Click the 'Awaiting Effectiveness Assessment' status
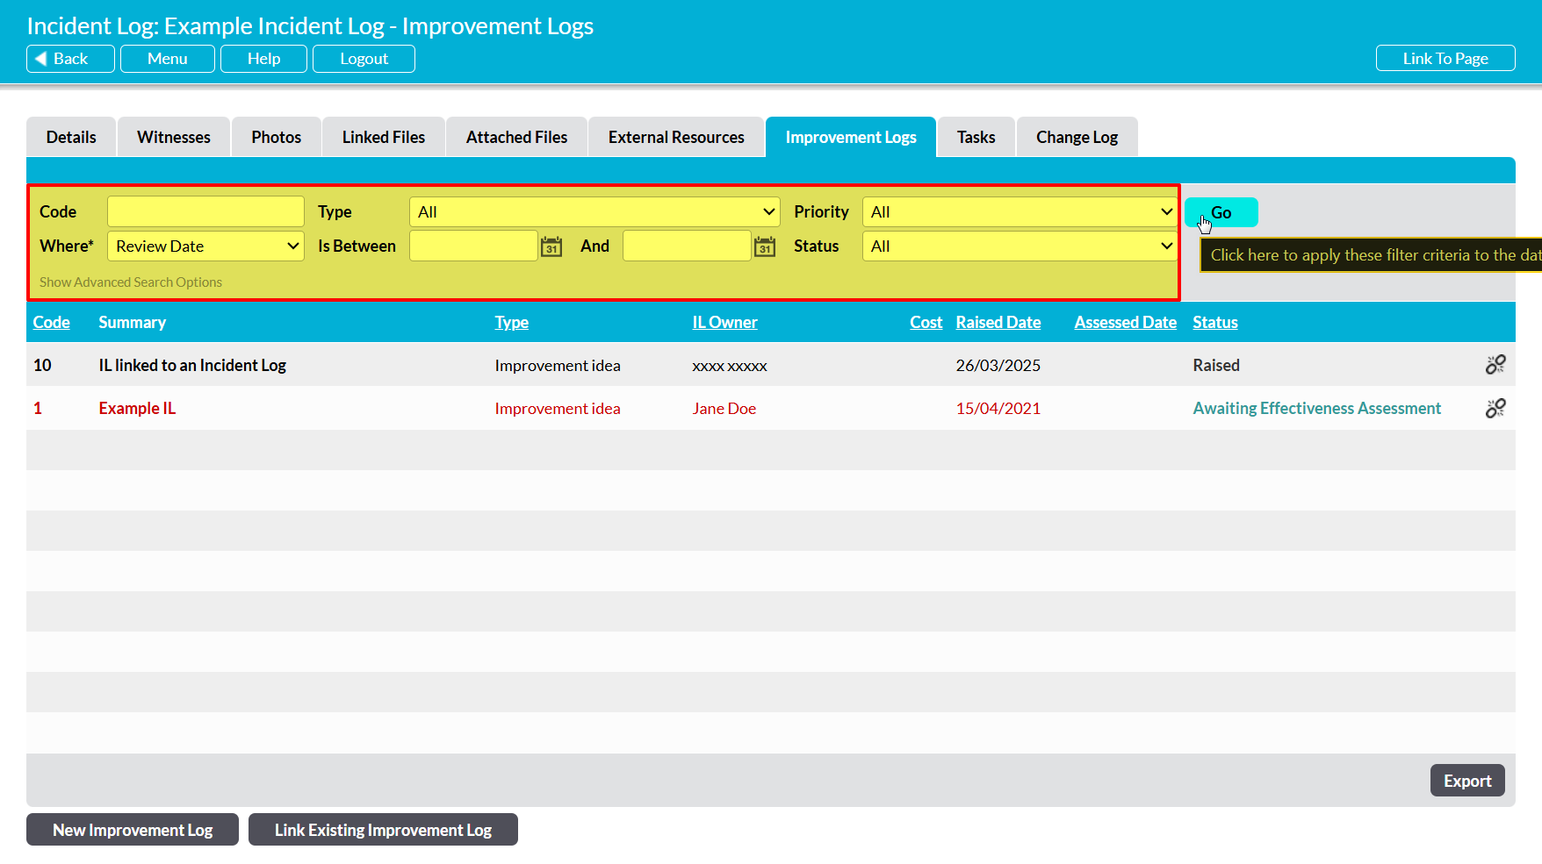Viewport: 1542px width, 864px height. tap(1316, 408)
